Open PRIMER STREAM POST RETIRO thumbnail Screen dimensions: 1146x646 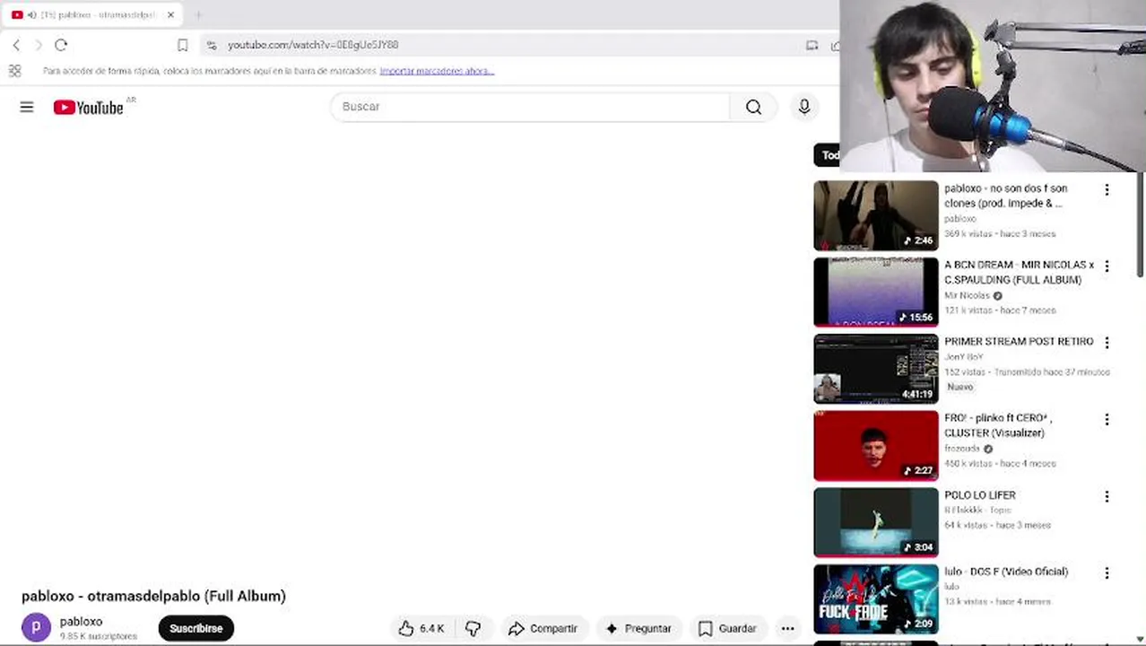pyautogui.click(x=876, y=369)
